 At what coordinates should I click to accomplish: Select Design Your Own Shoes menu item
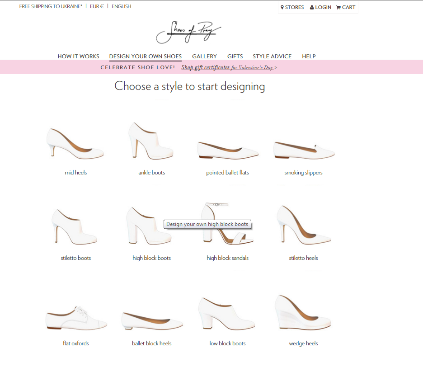tap(146, 56)
